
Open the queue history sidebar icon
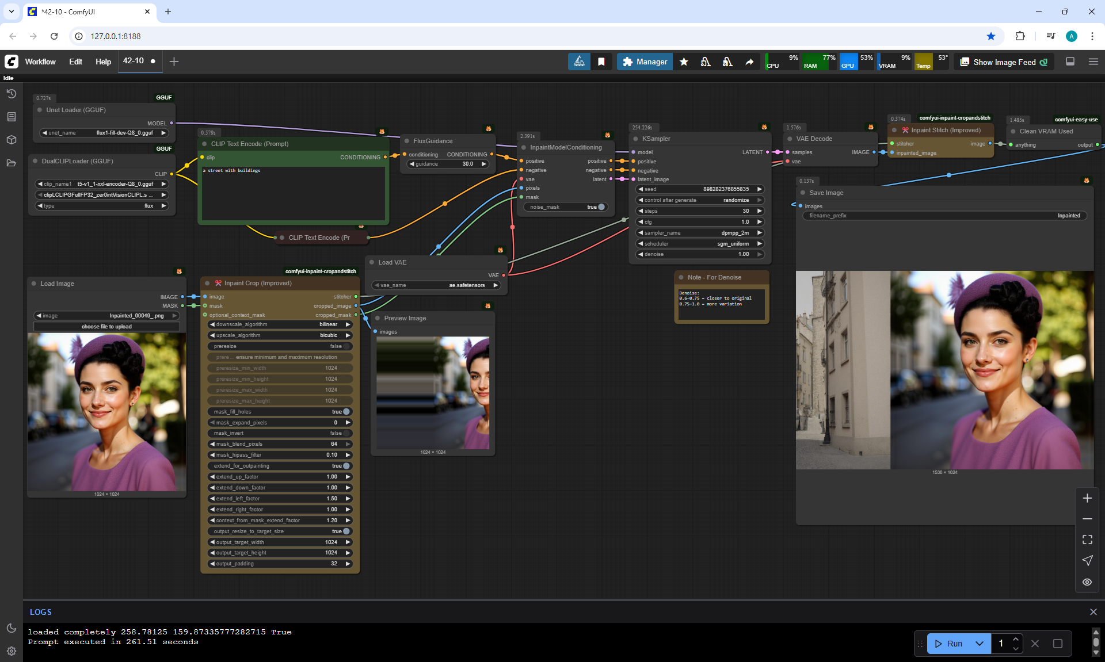coord(11,94)
